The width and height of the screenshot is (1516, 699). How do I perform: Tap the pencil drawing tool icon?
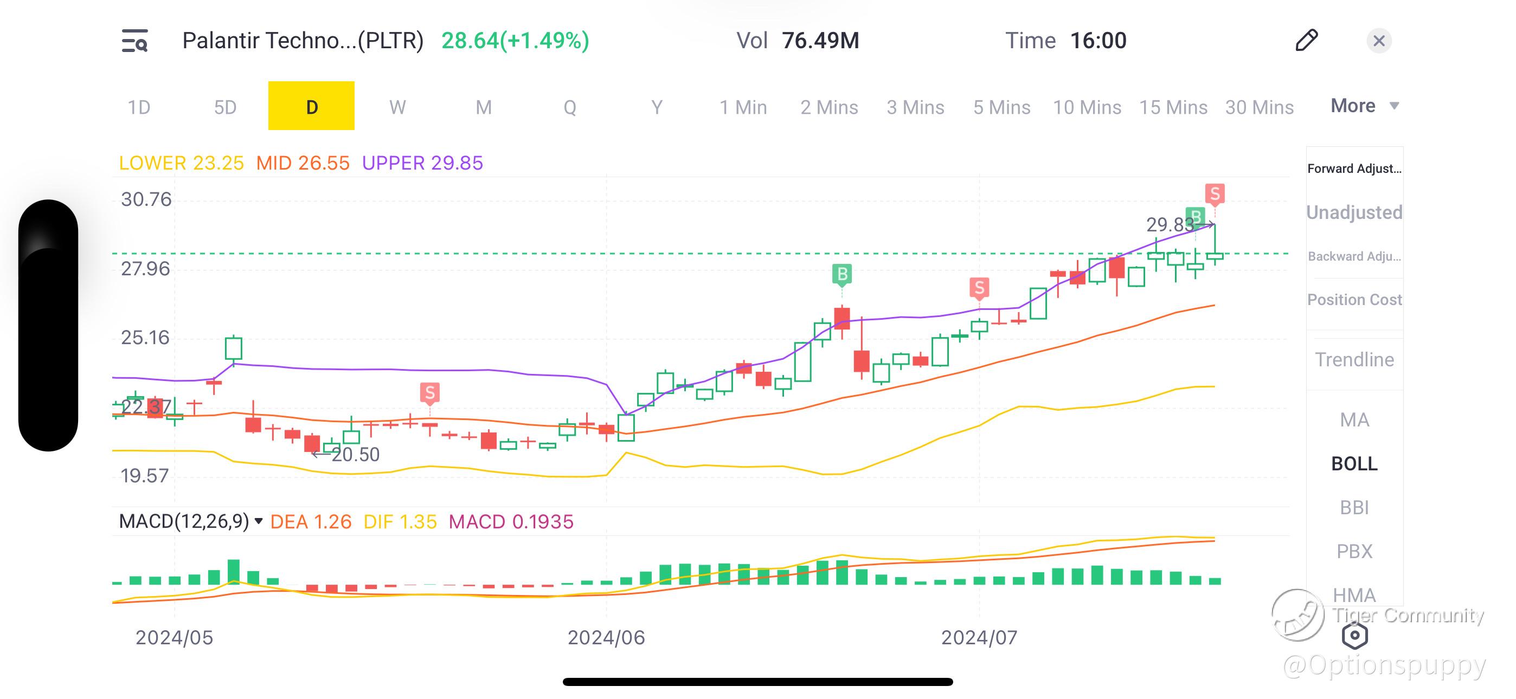click(1307, 41)
